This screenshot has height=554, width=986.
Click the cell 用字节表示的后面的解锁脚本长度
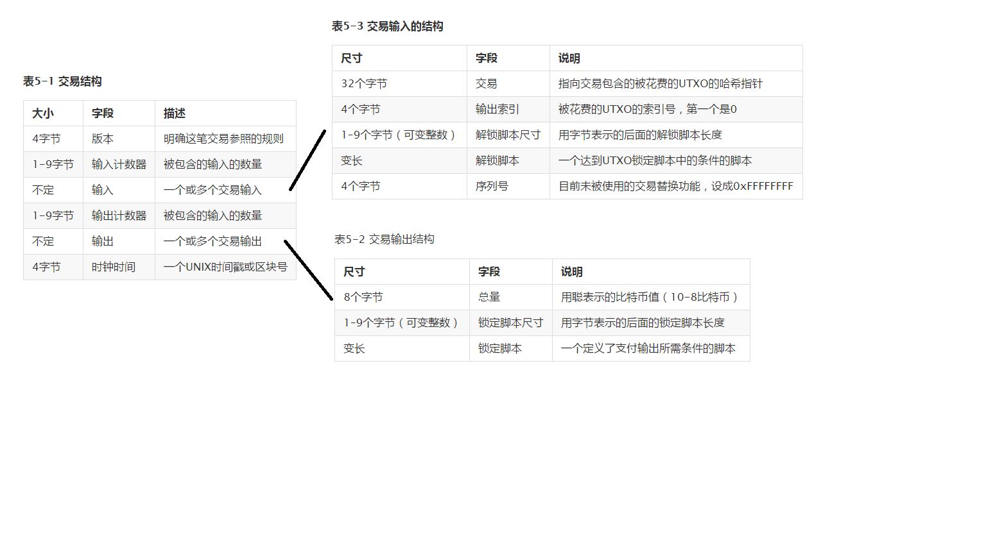[676, 135]
